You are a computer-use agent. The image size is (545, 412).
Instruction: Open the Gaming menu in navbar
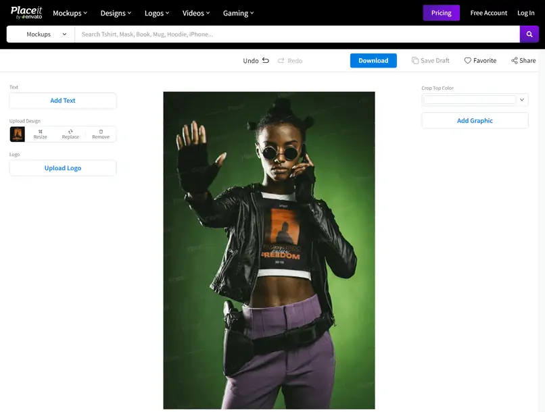coord(239,14)
